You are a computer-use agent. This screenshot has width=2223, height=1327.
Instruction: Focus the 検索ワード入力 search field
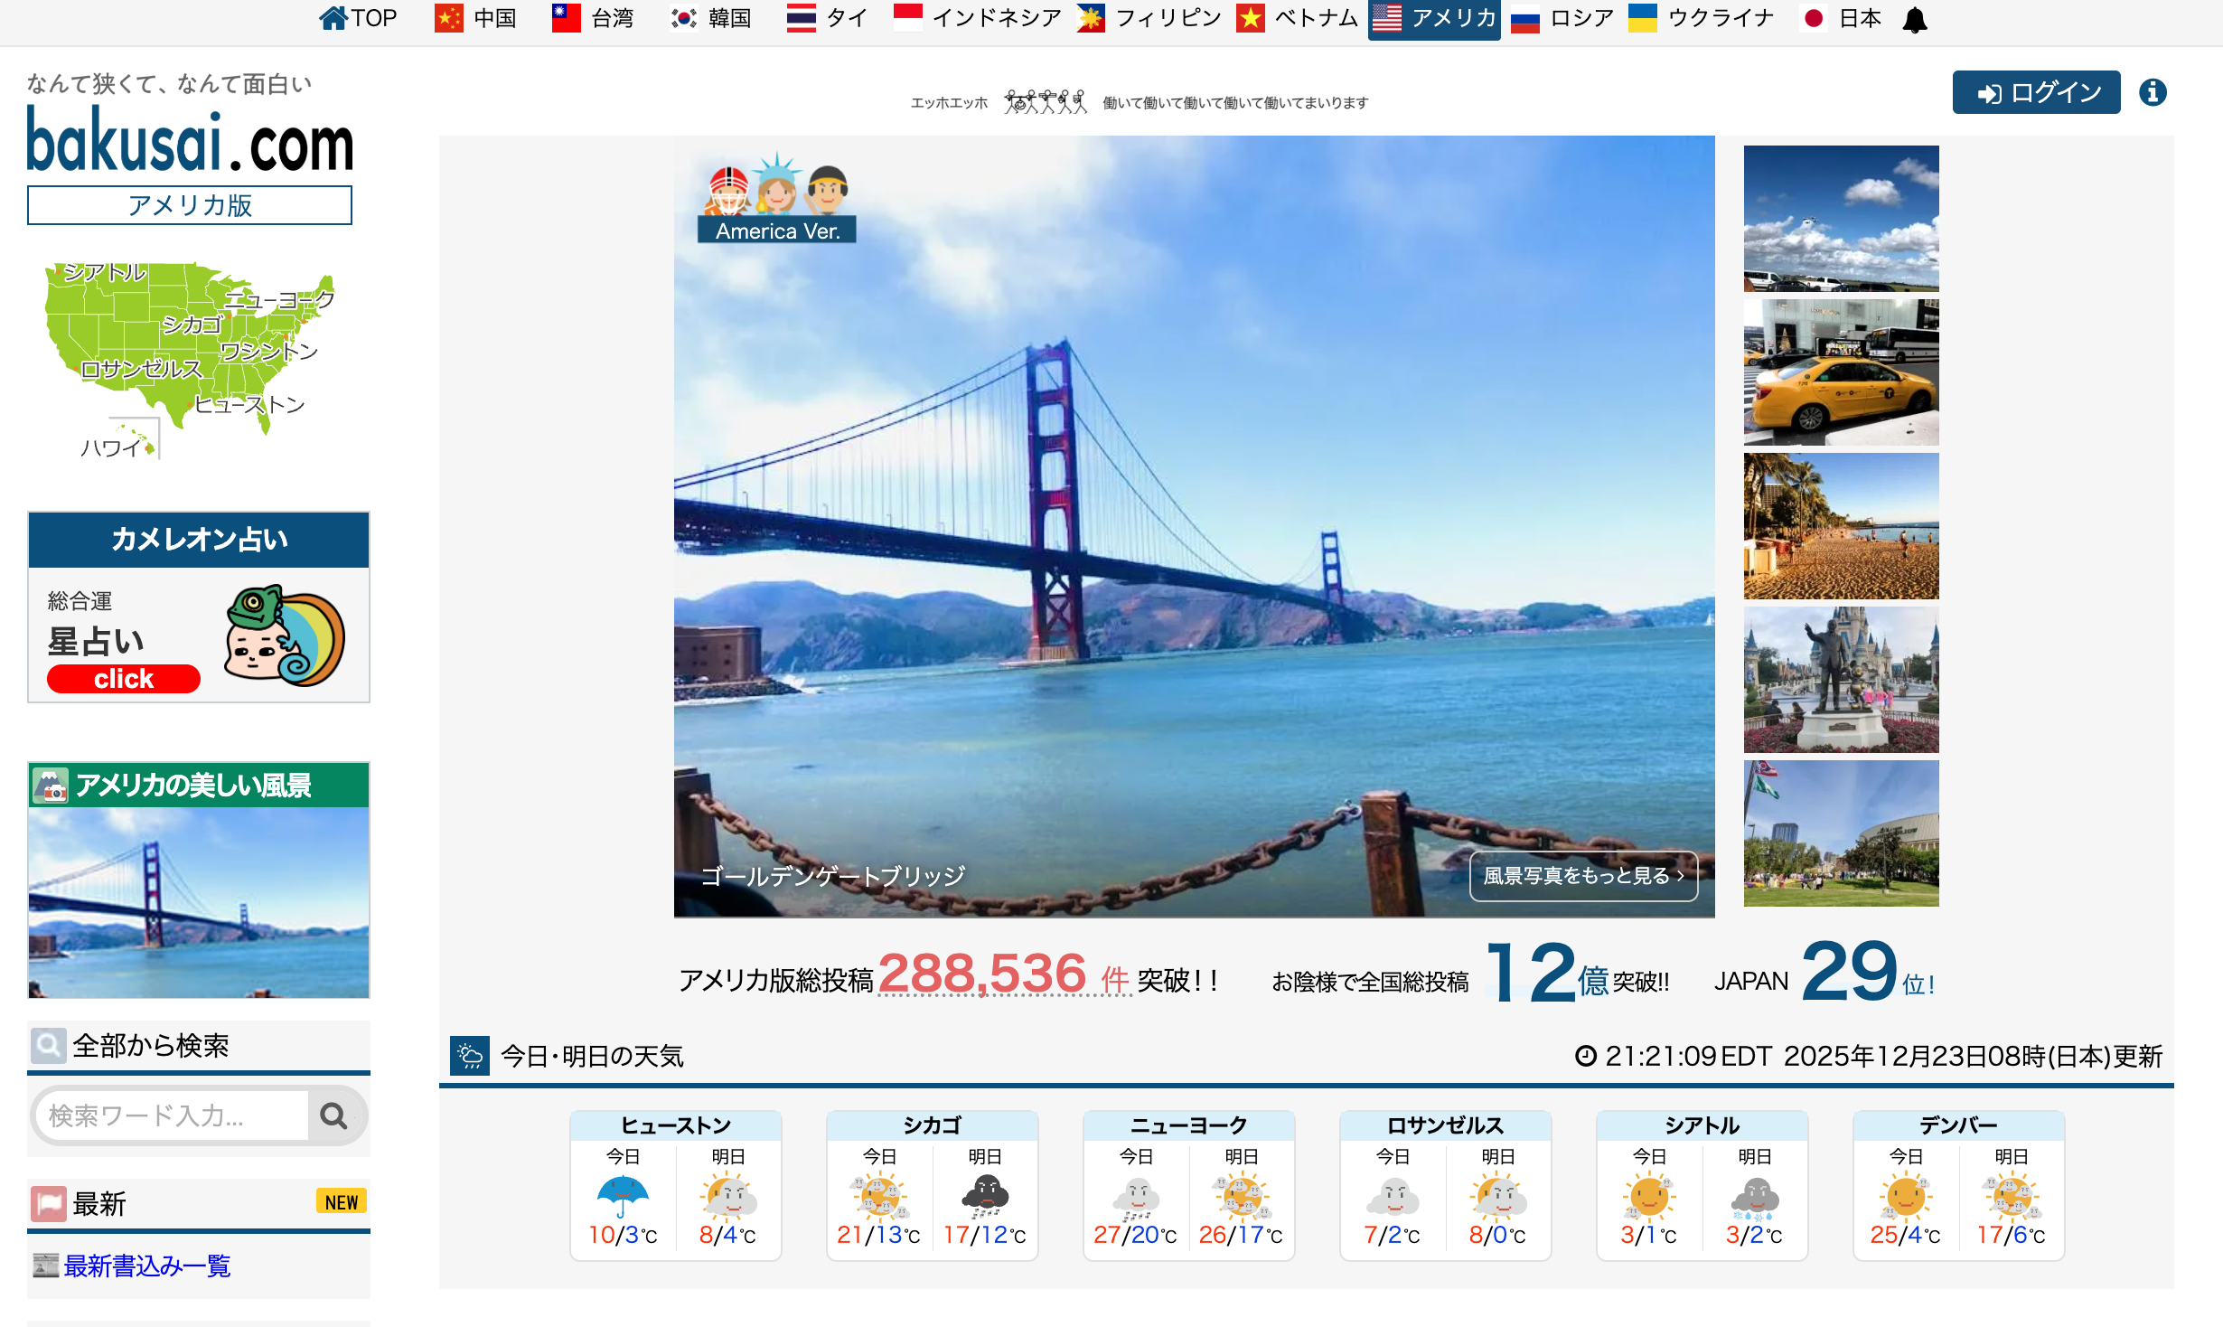click(x=172, y=1116)
